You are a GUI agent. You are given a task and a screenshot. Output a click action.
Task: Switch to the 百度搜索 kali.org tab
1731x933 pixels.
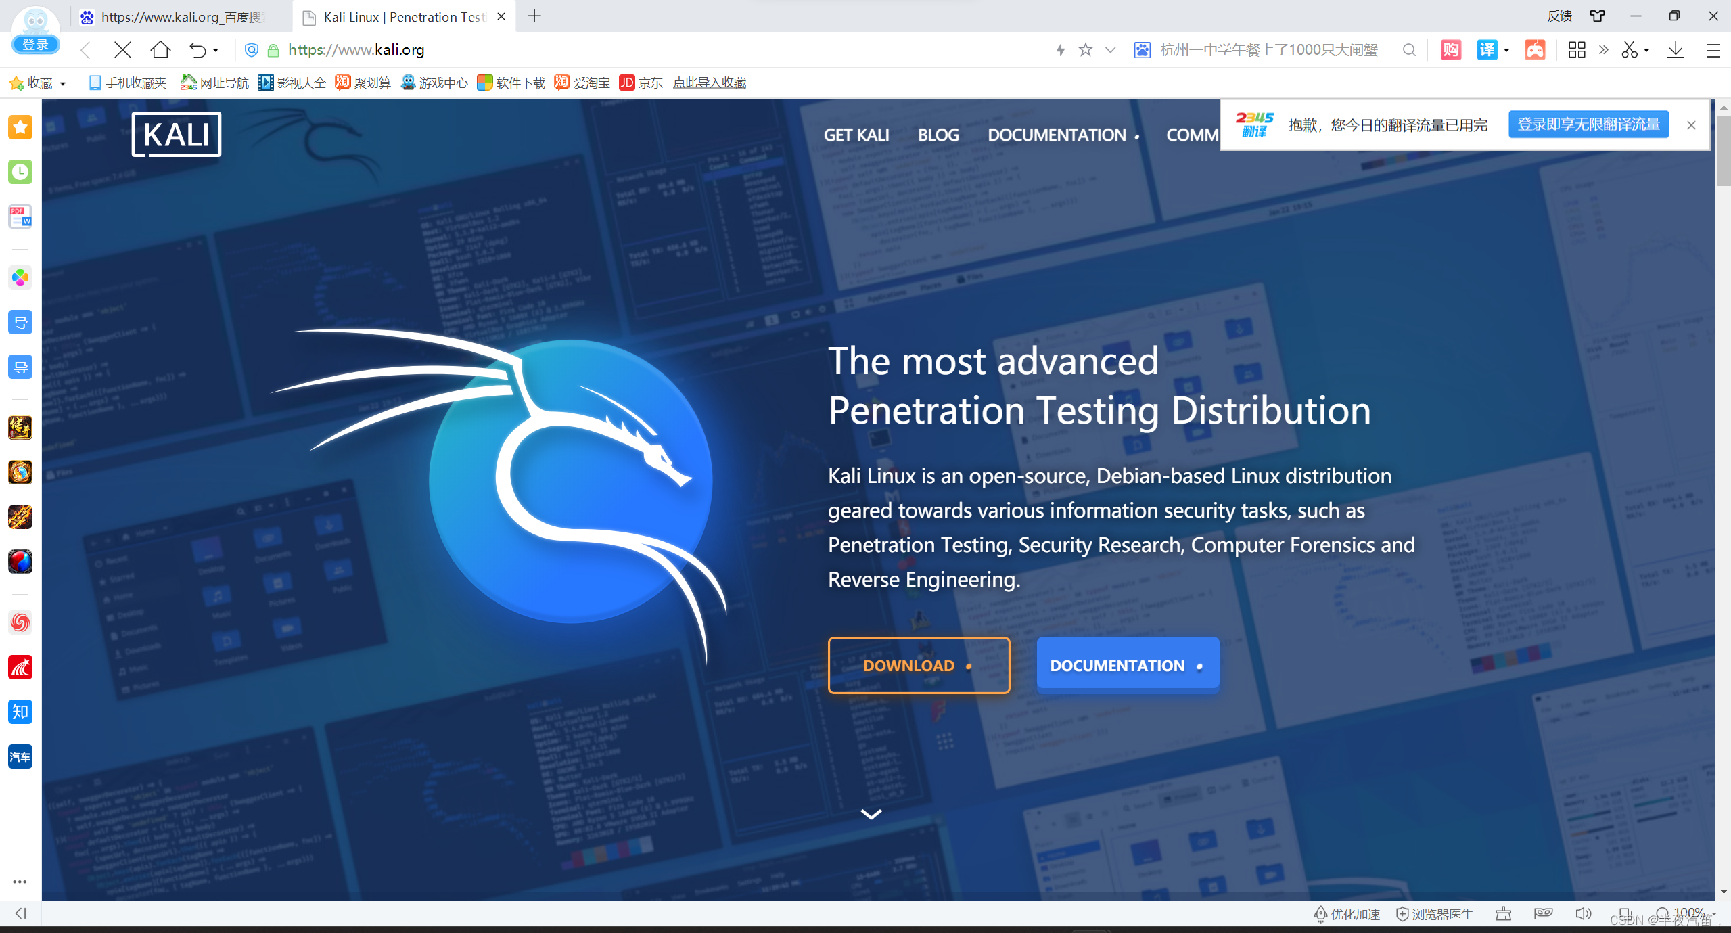point(180,17)
